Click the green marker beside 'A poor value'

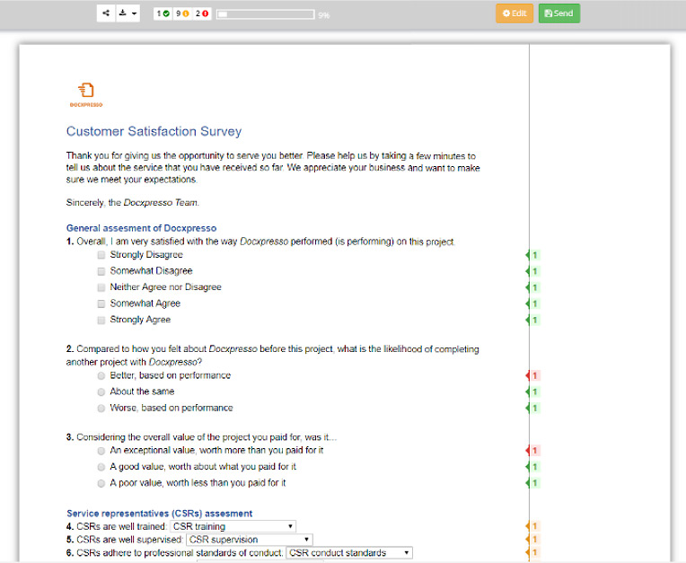pos(532,483)
